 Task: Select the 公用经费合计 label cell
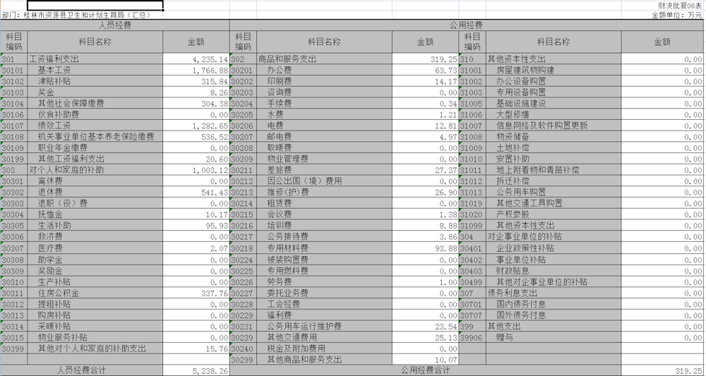[x=425, y=370]
